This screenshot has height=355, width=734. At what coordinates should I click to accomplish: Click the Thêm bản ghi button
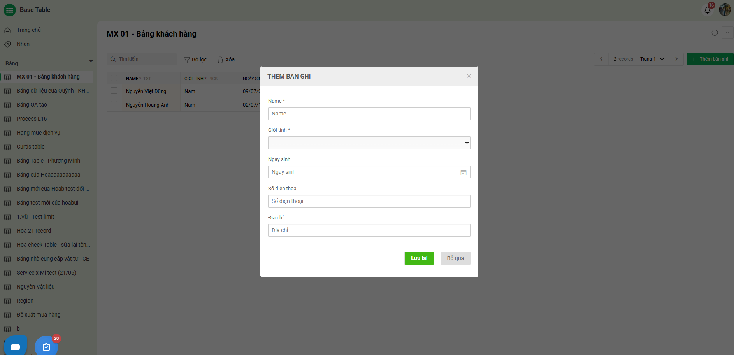[710, 59]
